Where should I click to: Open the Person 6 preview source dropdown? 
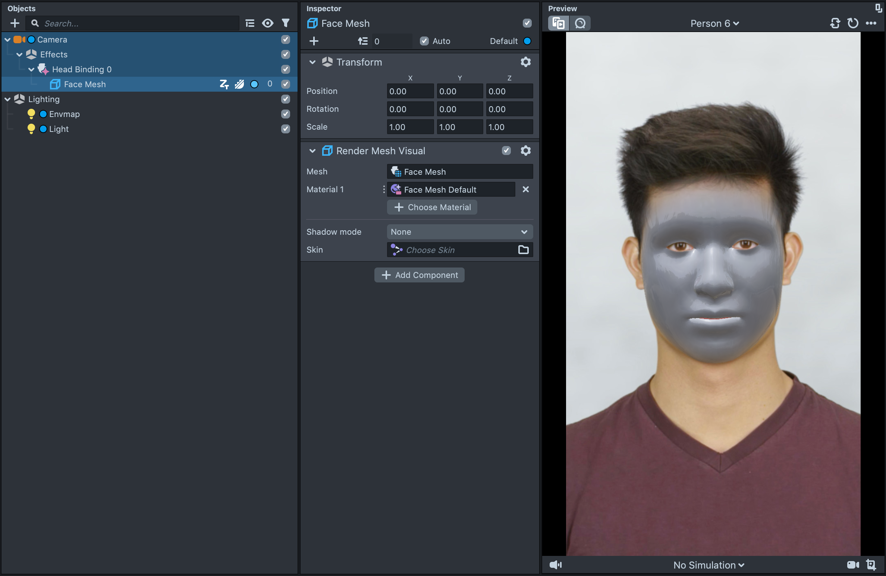[x=714, y=23]
